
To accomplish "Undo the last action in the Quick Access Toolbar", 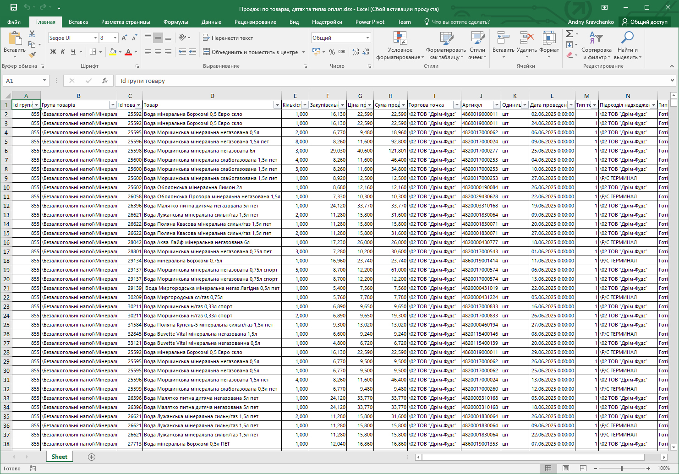I will pyautogui.click(x=27, y=8).
